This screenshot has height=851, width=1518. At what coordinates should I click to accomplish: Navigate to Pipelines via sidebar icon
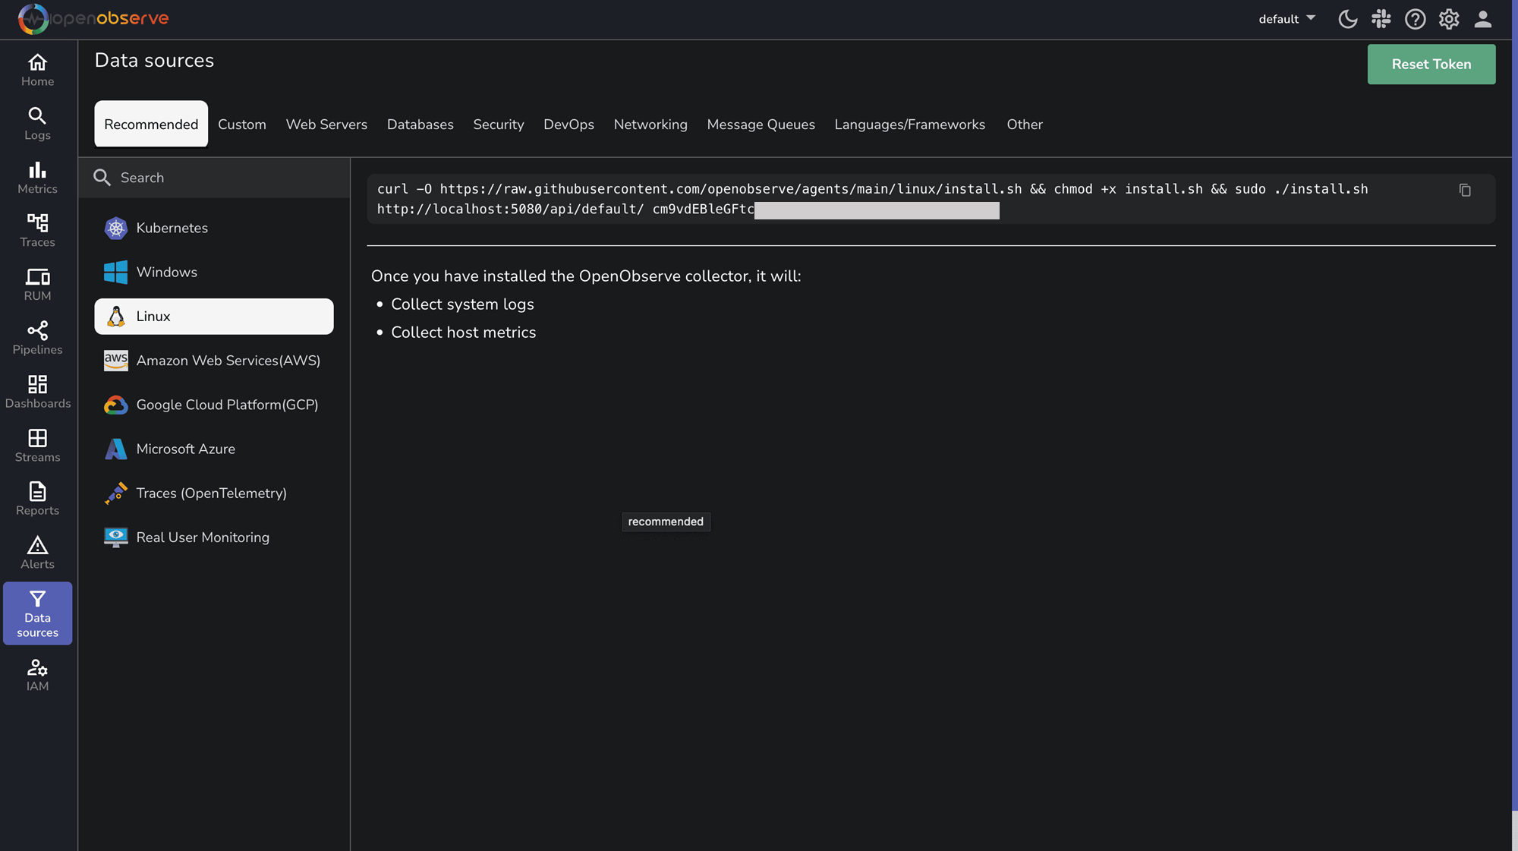(37, 338)
